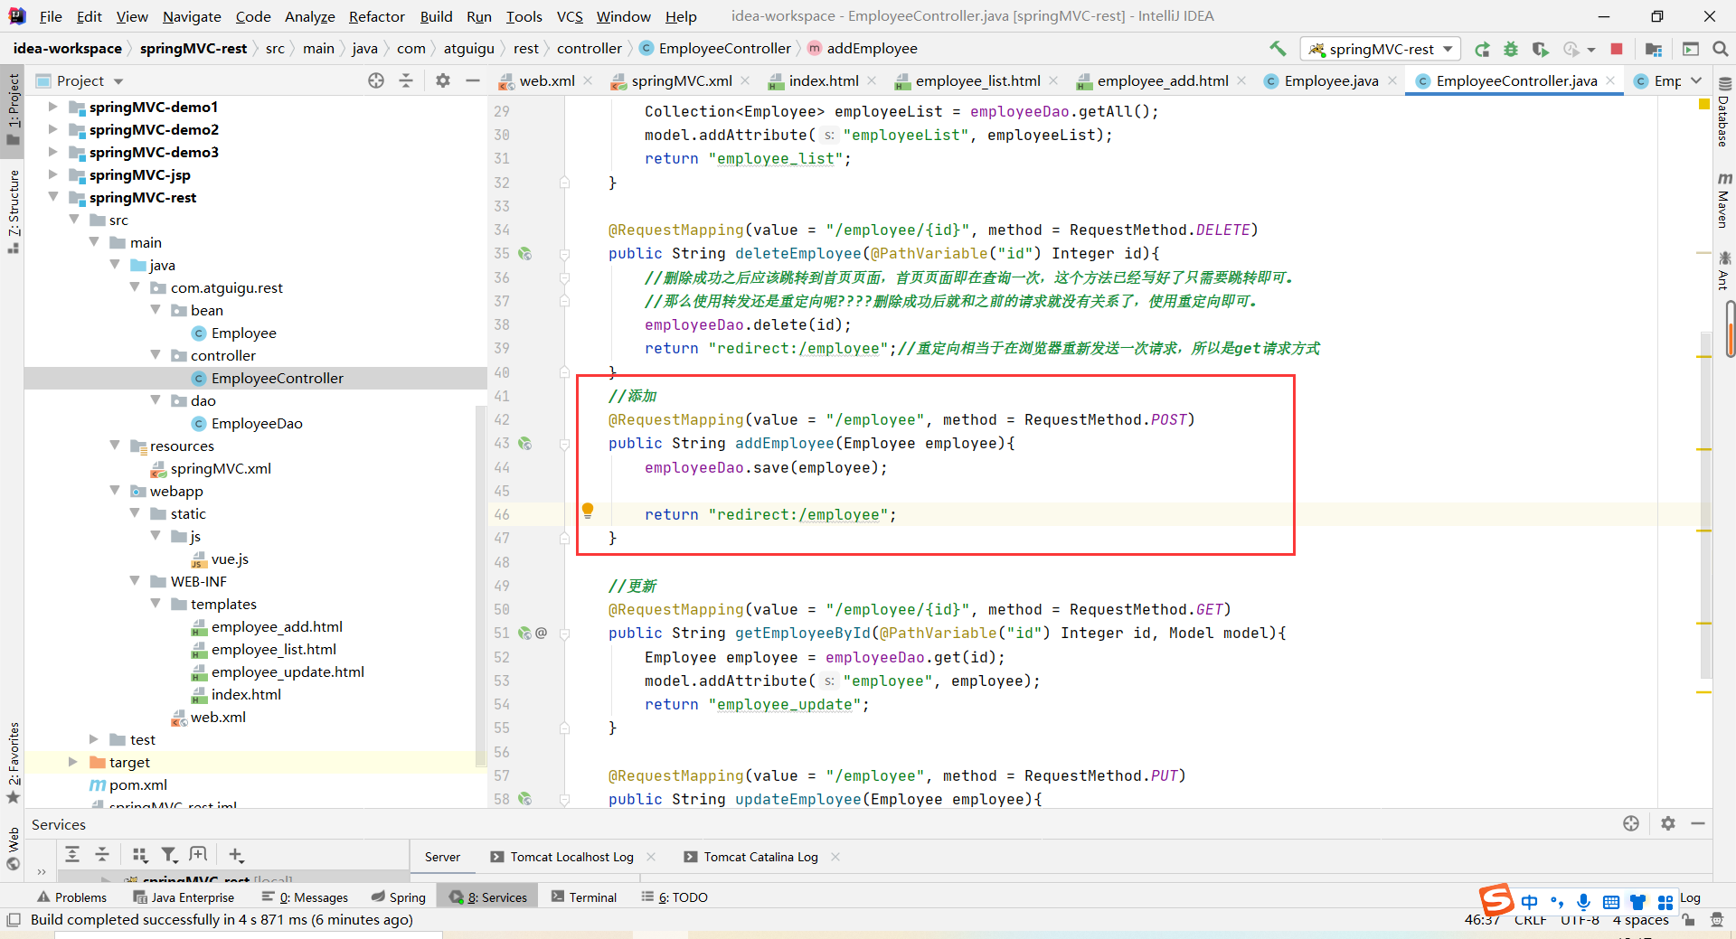Screen dimensions: 1736x939
Task: Click the 4 spaces indent setting
Action: coord(1640,920)
